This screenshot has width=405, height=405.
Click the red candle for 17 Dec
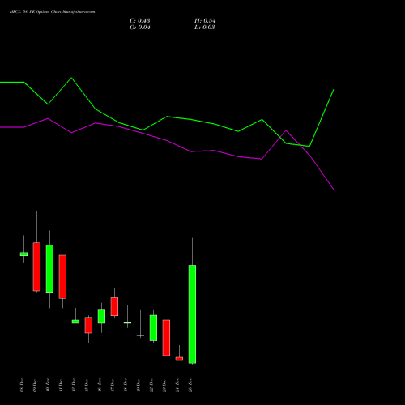114,306
